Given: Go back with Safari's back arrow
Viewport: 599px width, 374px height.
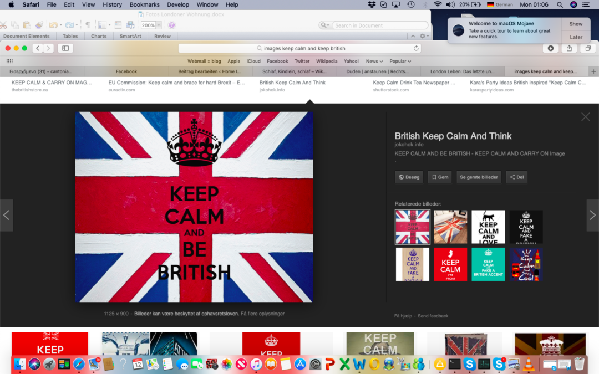Looking at the screenshot, I should tap(38, 48).
